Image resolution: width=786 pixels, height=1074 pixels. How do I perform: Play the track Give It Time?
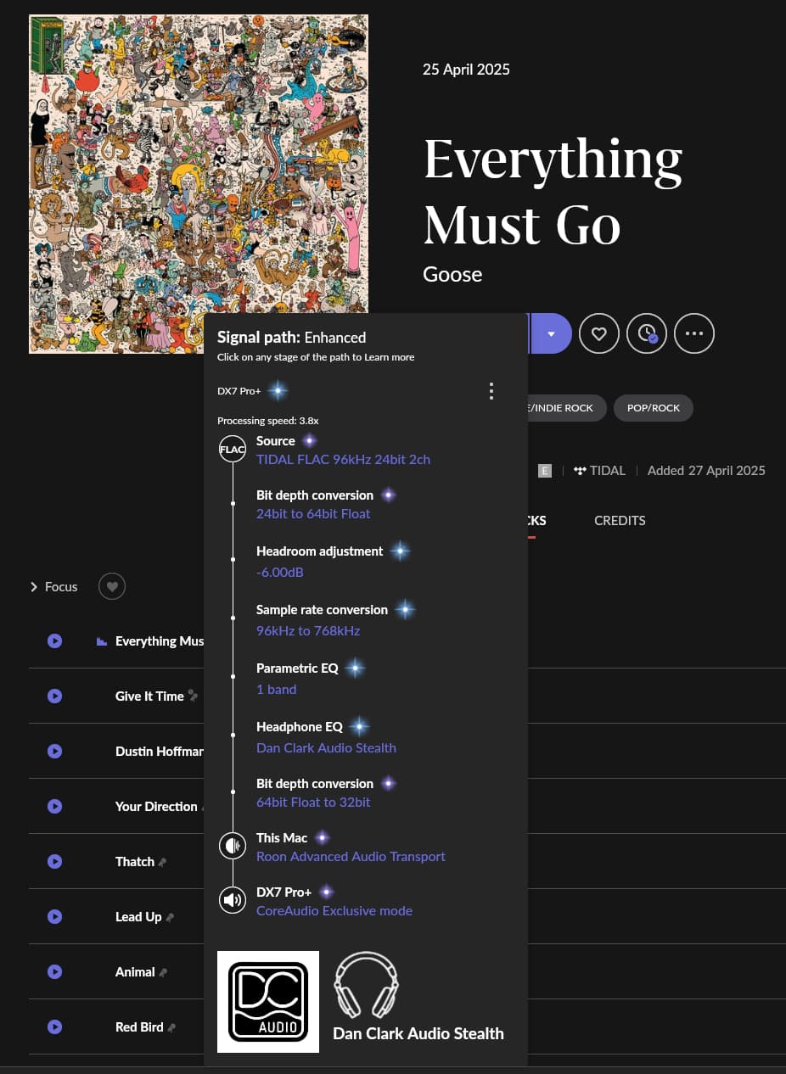pos(55,696)
